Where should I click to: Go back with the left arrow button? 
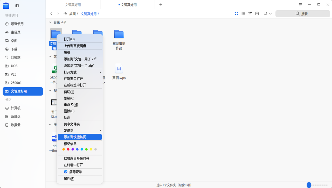(x=51, y=14)
